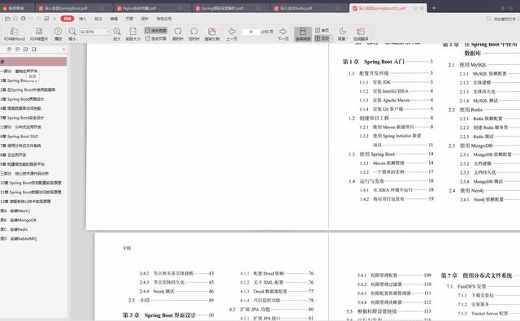Select the 保护 ribbon tab
520x321 pixels.
coord(145,19)
